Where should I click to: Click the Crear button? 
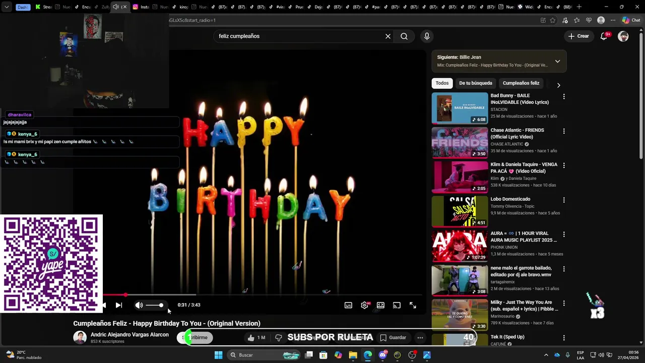coord(578,36)
